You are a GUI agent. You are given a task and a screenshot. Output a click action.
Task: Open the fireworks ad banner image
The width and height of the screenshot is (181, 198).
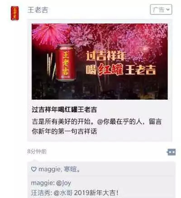[100, 61]
